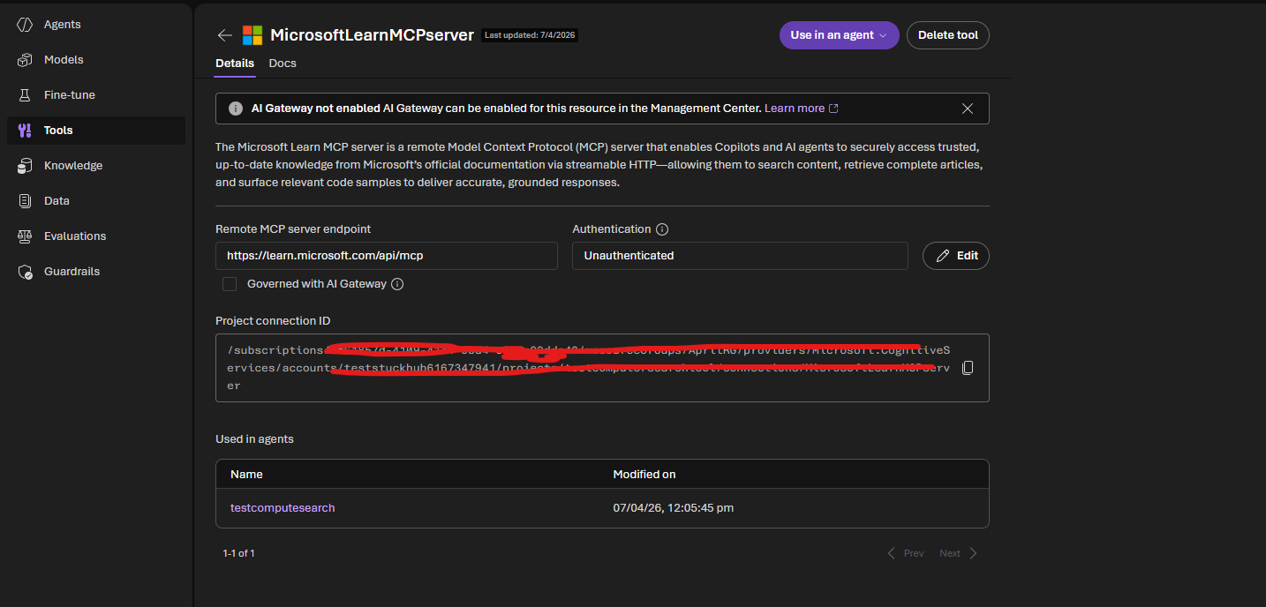The image size is (1266, 607).
Task: Open Evaluations scale icon
Action: [26, 236]
